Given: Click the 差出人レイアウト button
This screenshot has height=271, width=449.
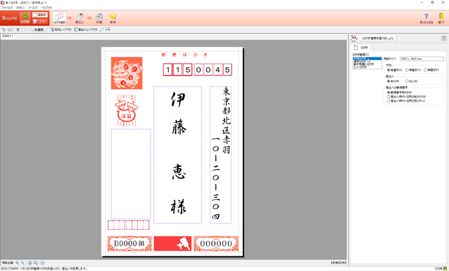Looking at the screenshot, I should [86, 29].
